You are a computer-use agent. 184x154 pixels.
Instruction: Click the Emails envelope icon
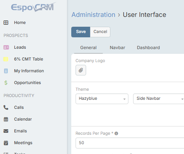point(6,131)
